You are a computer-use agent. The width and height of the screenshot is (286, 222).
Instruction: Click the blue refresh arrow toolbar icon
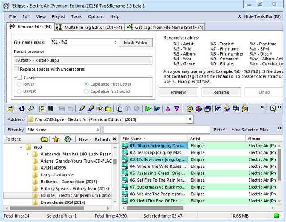(22, 109)
